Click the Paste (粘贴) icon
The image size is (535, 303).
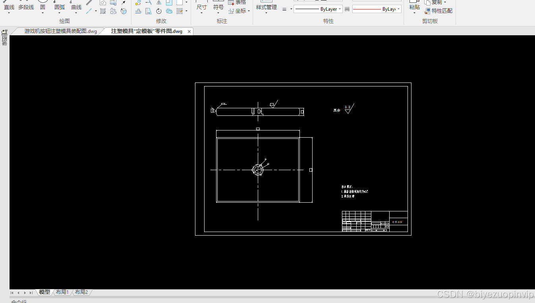point(414,2)
